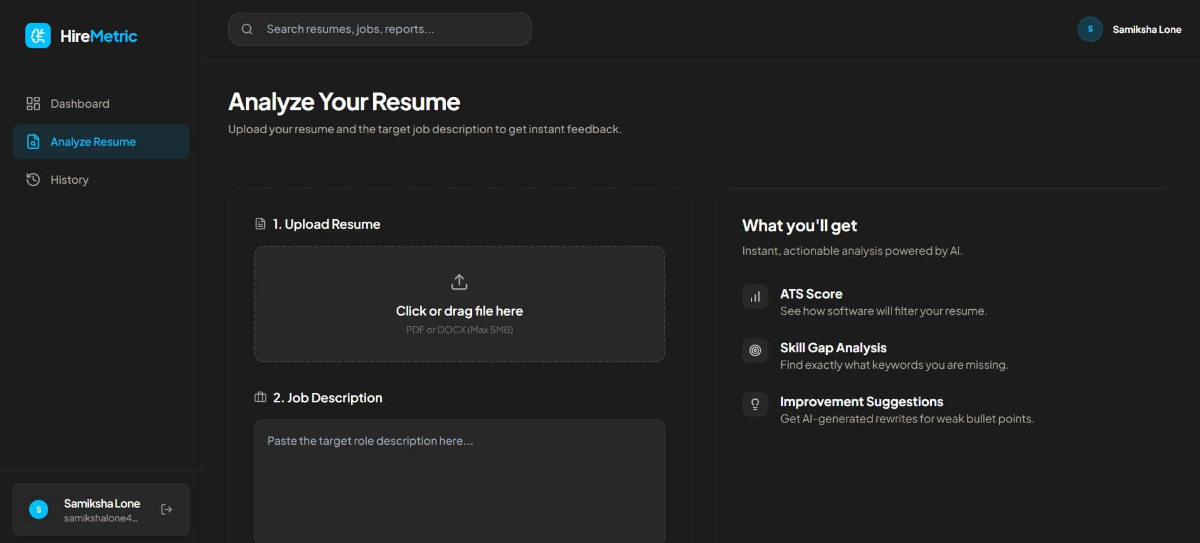The height and width of the screenshot is (543, 1200).
Task: Click the sidebar user avatar at bottom
Action: click(x=39, y=509)
